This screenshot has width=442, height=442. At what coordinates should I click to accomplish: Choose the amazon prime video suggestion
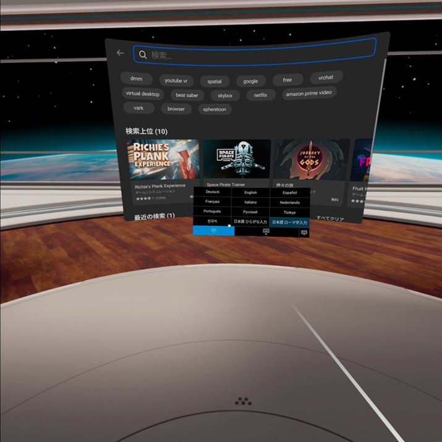click(x=309, y=93)
